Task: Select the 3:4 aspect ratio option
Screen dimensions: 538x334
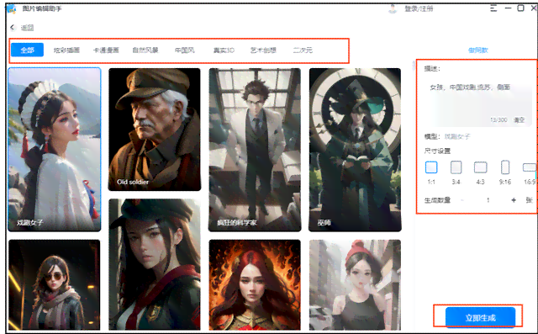Action: [x=456, y=167]
